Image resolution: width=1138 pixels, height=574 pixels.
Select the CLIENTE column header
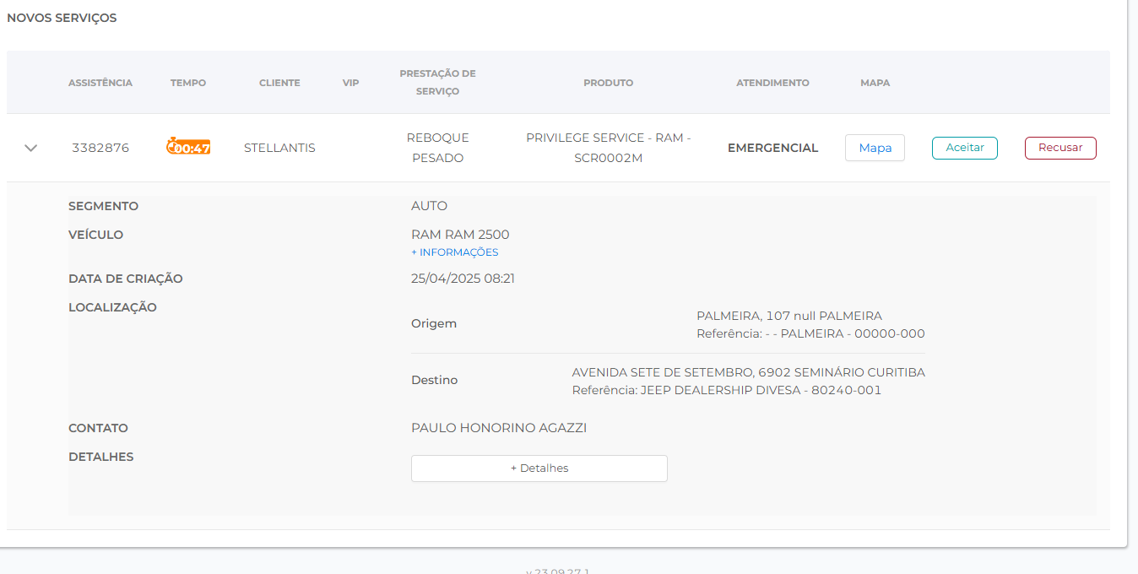(x=279, y=83)
